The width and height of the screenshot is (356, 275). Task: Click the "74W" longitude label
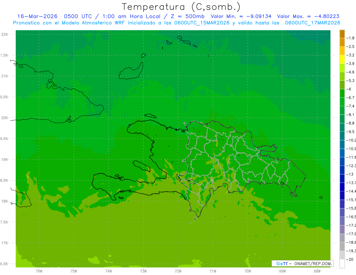[109, 271]
